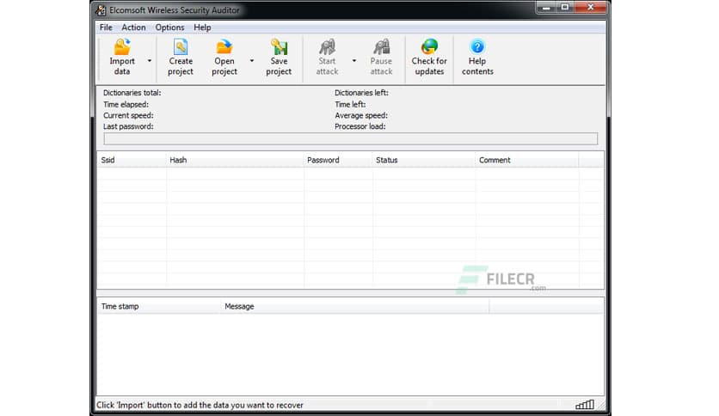Click the Start attack icon
This screenshot has width=719, height=416.
[x=327, y=47]
